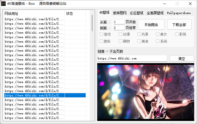Viewport: 197px width, 124px height.
Task: Select the 跑车 checkbox
Action: coord(101,41)
